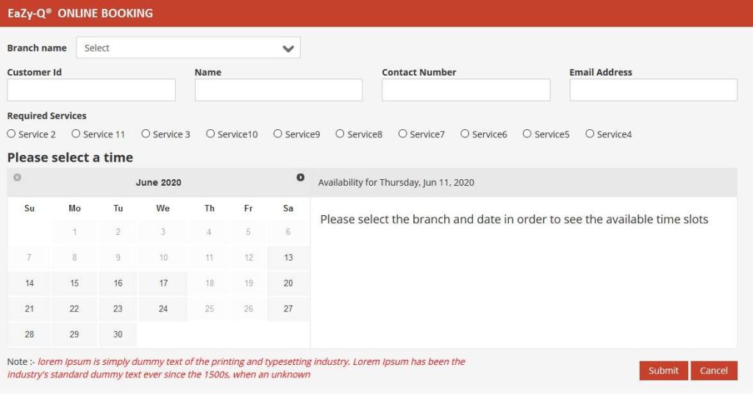The height and width of the screenshot is (395, 753).
Task: Select Service 3 as required service
Action: tap(146, 134)
